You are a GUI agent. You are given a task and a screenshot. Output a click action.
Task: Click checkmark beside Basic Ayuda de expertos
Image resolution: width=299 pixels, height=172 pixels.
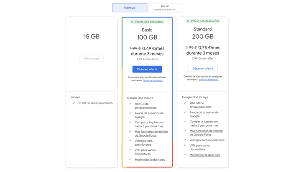point(130,113)
